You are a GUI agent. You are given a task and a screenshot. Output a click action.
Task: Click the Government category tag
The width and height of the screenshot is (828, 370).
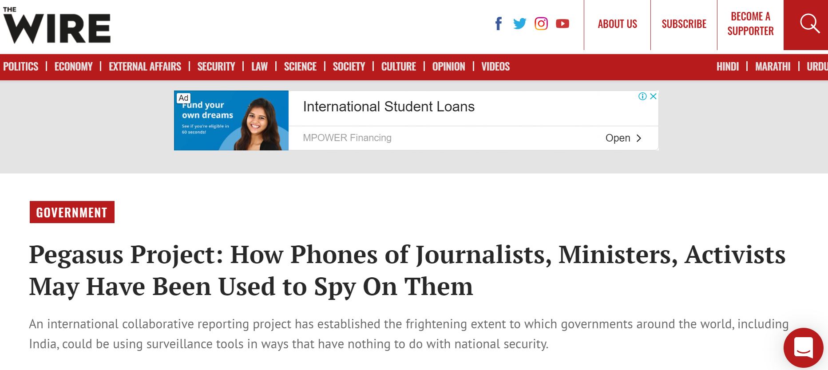point(72,213)
